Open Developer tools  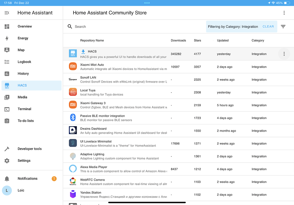(30, 149)
